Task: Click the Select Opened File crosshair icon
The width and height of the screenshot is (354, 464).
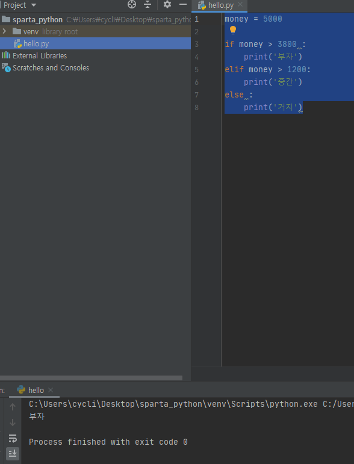Action: [x=132, y=4]
